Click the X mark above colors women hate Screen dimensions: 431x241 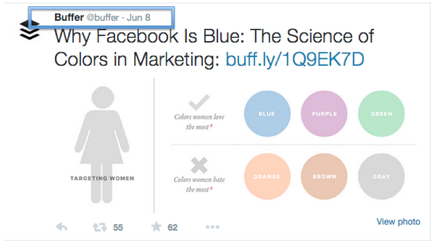click(199, 165)
